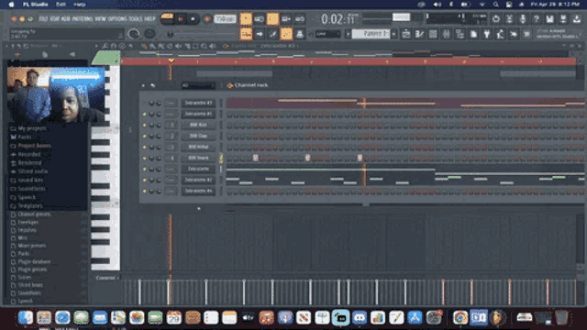
Task: Save the project with the floppy icon
Action: pos(549,18)
